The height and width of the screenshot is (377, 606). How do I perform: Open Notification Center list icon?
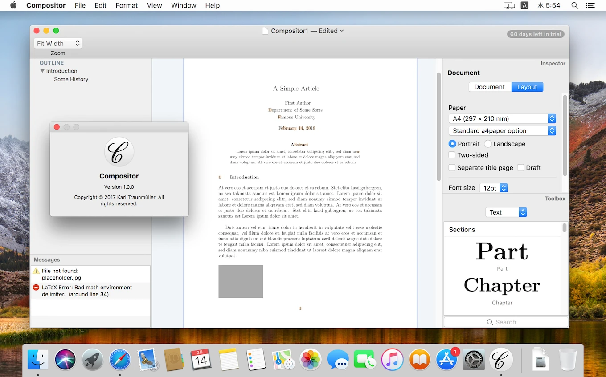590,5
